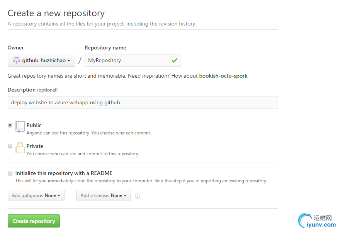The image size is (338, 231).
Task: Select the Private radio button
Action: [x=10, y=146]
